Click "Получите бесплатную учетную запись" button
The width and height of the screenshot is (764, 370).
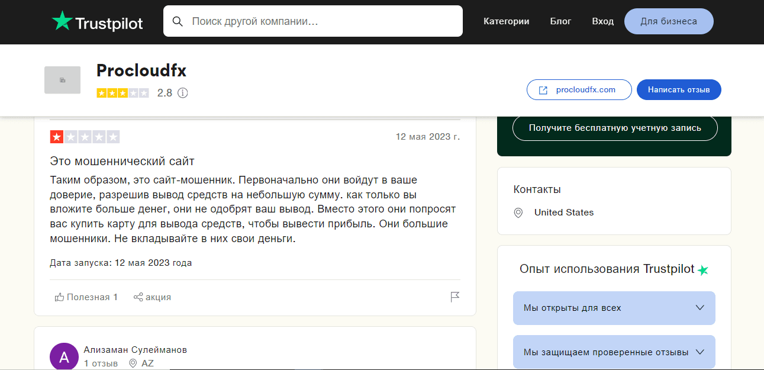click(x=614, y=128)
